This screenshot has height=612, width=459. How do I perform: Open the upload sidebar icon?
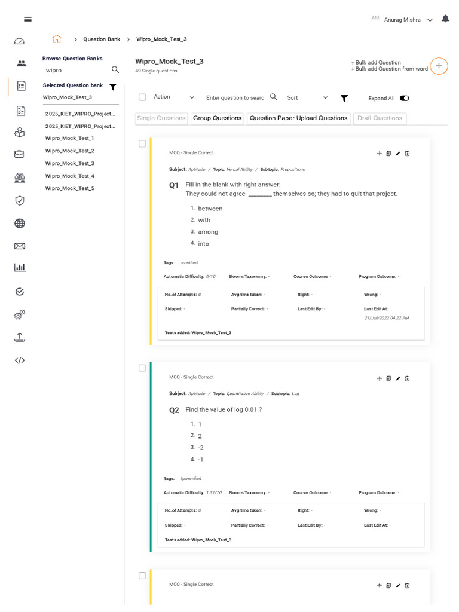20,337
